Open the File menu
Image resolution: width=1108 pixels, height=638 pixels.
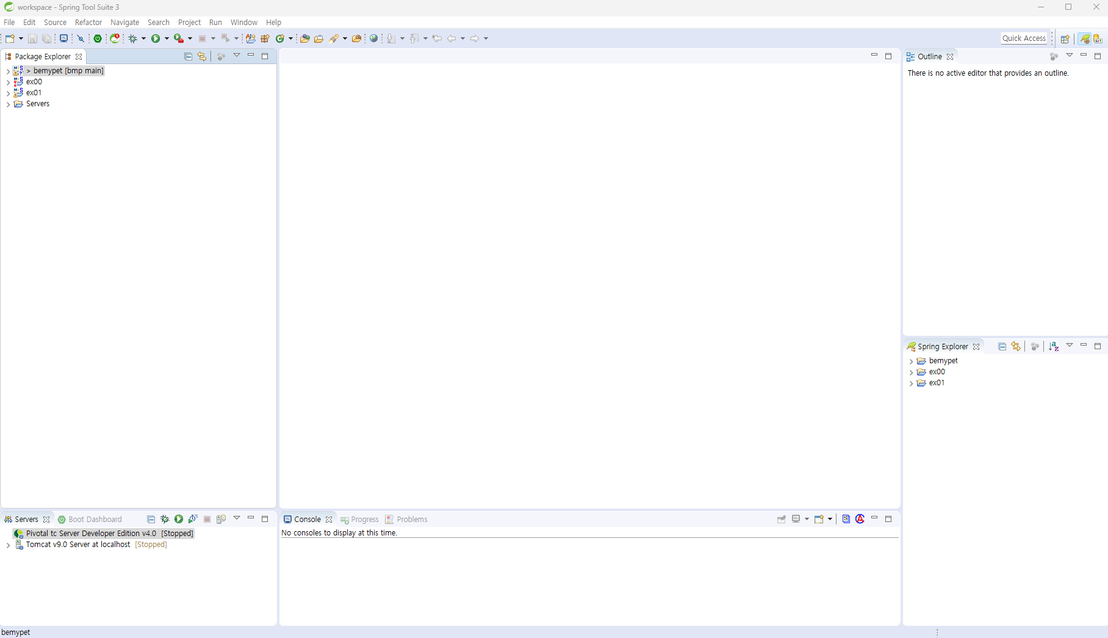(9, 23)
